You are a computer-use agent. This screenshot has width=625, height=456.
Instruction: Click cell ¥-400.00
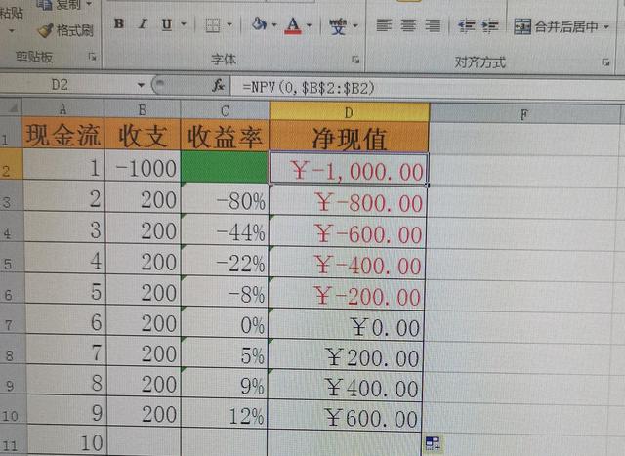(x=347, y=264)
